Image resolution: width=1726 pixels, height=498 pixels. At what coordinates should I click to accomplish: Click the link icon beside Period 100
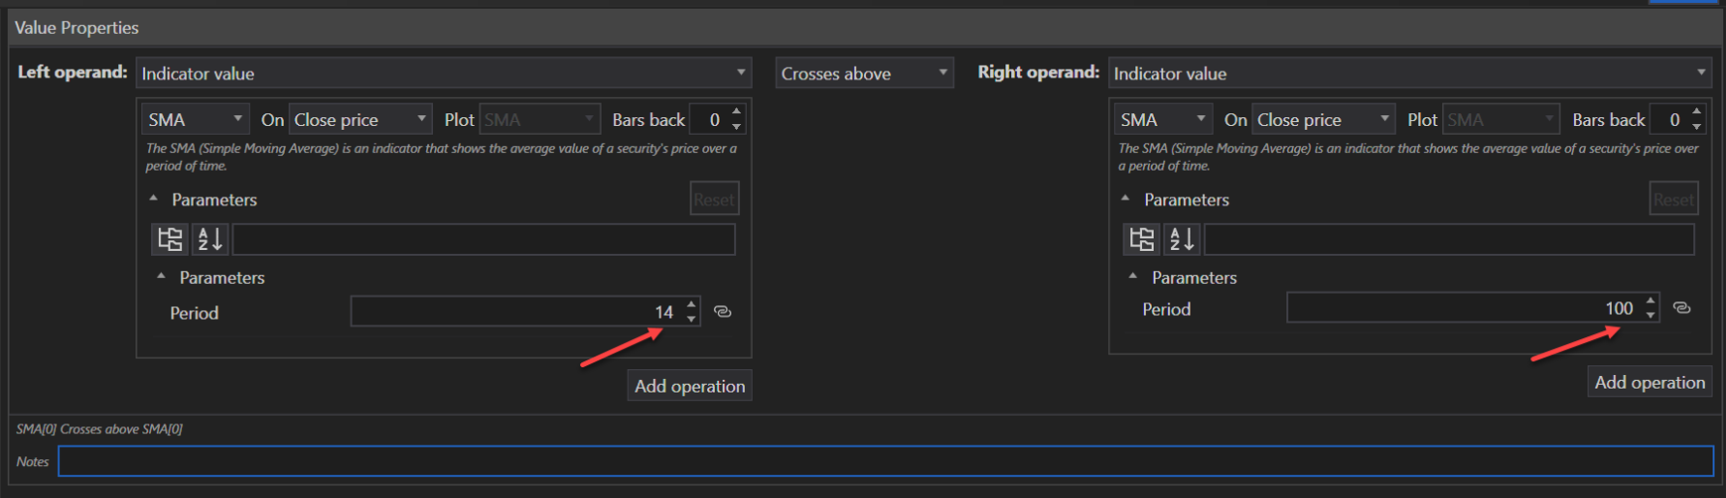point(1681,308)
